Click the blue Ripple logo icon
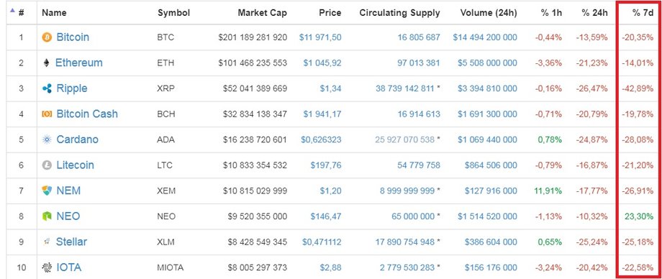The width and height of the screenshot is (662, 279). [47, 88]
